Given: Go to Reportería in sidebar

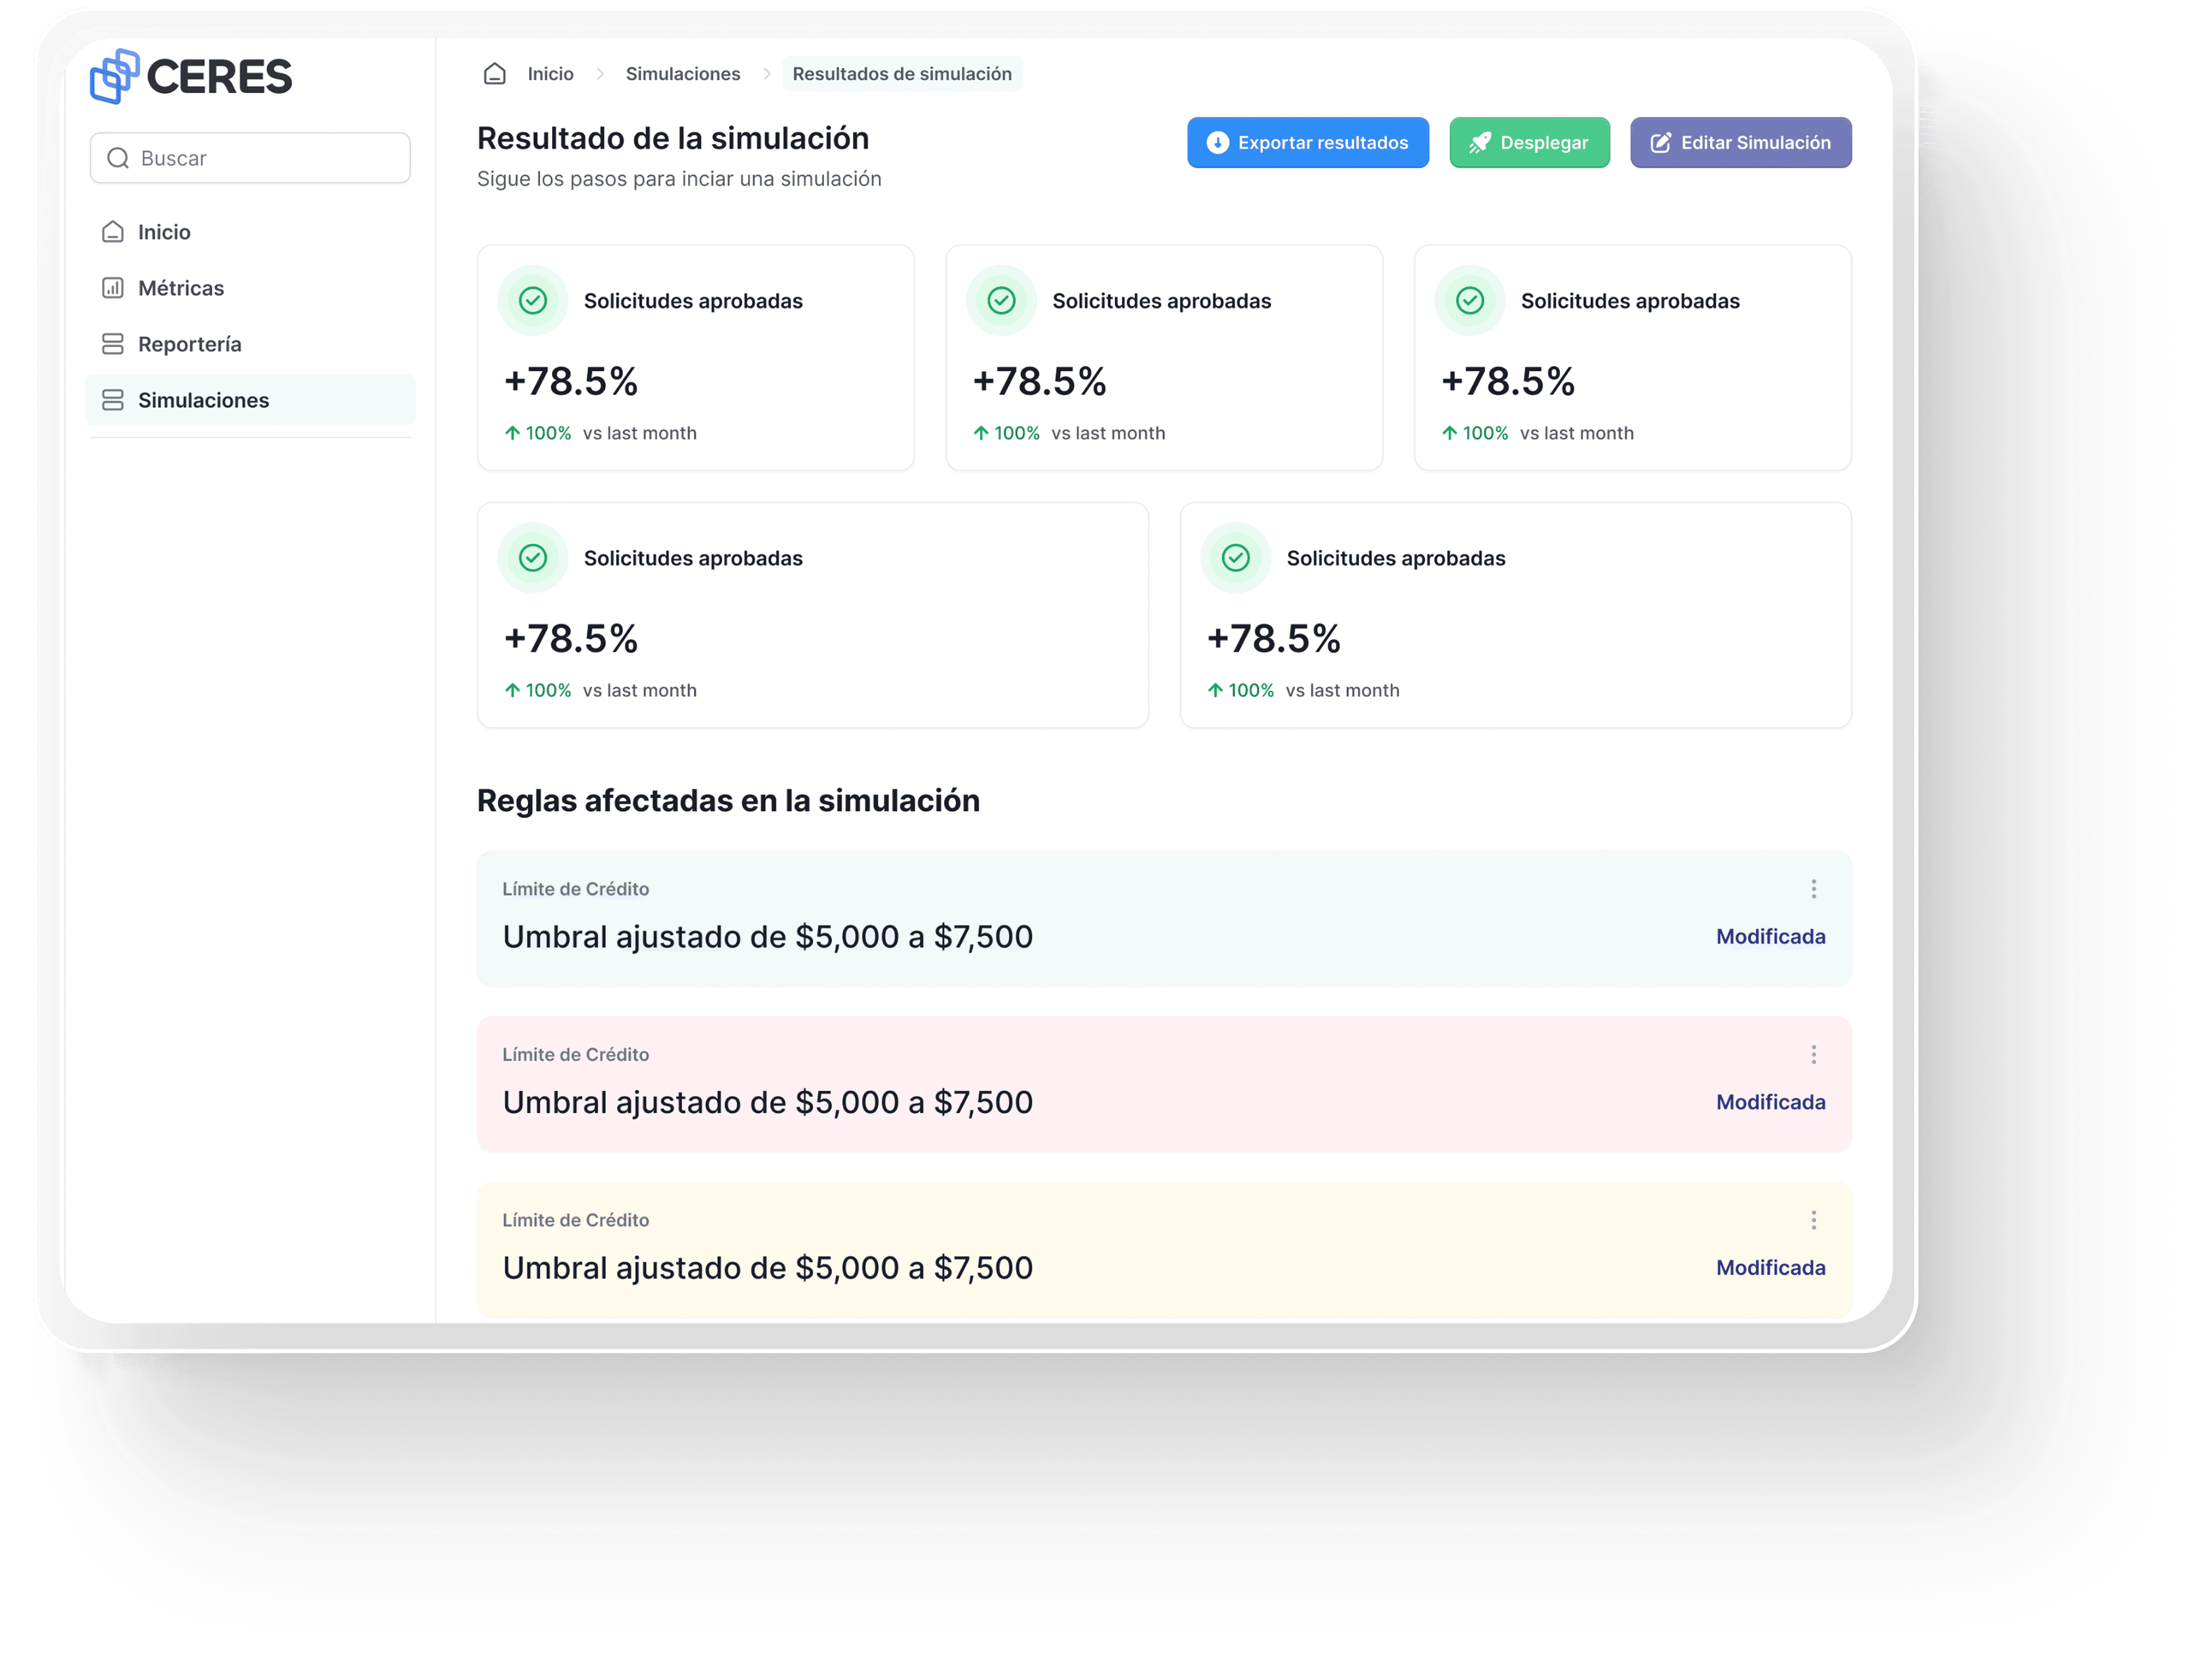Looking at the screenshot, I should (190, 344).
